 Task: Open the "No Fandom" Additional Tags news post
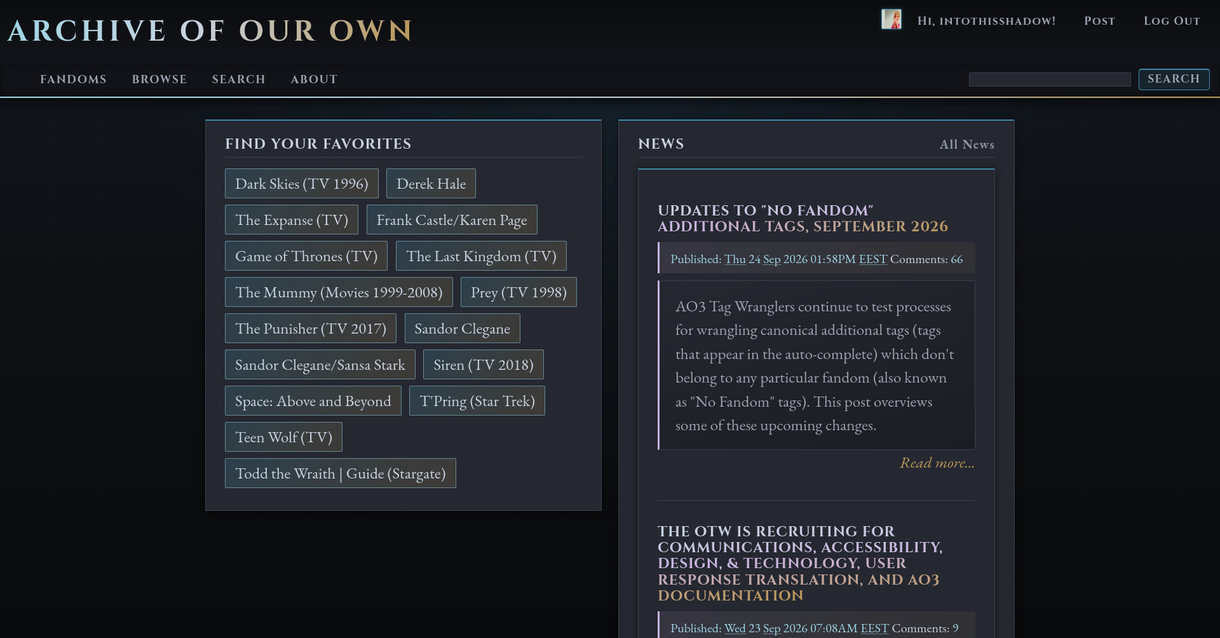pyautogui.click(x=803, y=219)
